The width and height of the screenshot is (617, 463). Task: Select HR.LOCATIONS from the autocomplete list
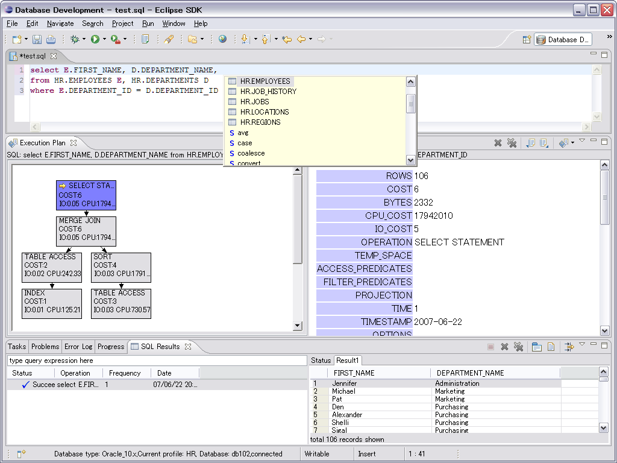click(264, 112)
